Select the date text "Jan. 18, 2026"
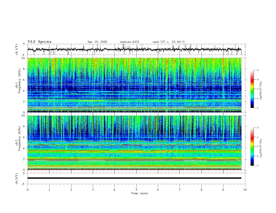276x213 pixels. pos(97,42)
